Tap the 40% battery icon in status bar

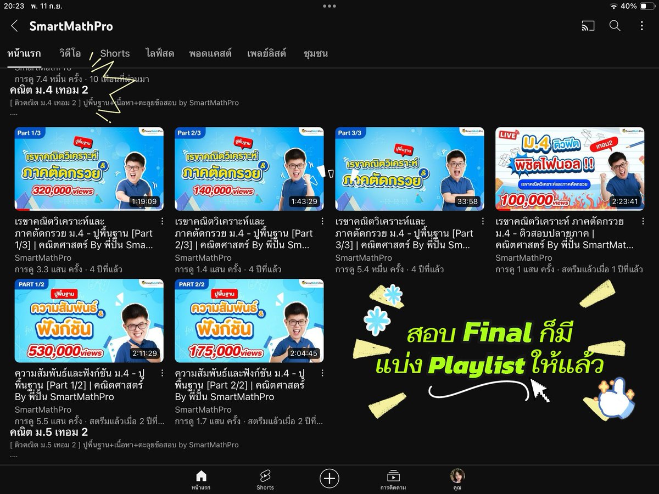click(x=647, y=6)
